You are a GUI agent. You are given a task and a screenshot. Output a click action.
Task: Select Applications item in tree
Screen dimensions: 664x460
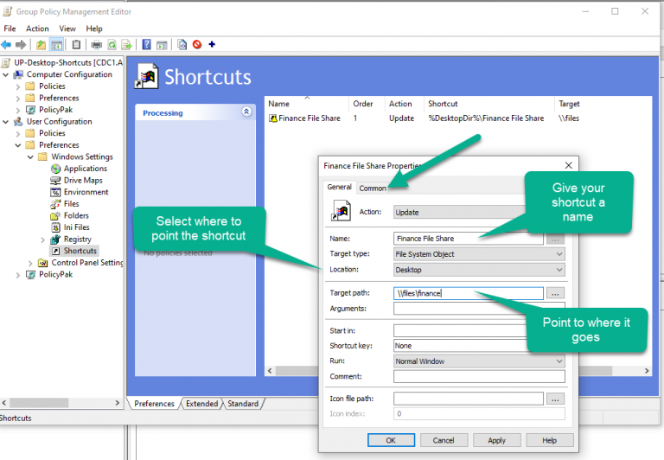point(85,169)
